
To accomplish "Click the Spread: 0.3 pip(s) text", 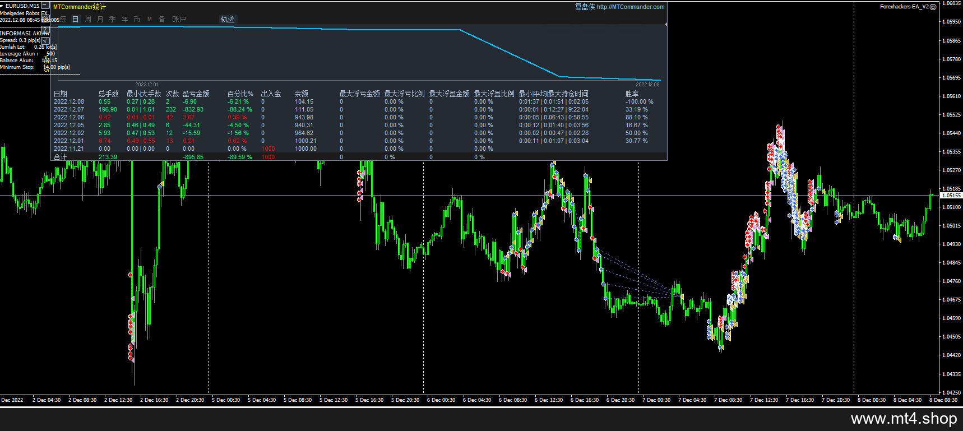I will click(20, 40).
